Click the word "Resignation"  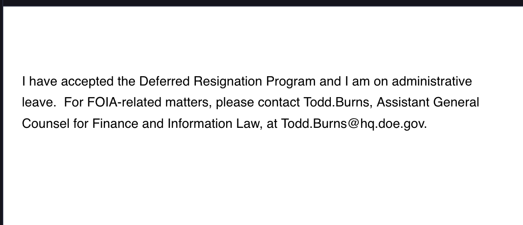pyautogui.click(x=228, y=81)
